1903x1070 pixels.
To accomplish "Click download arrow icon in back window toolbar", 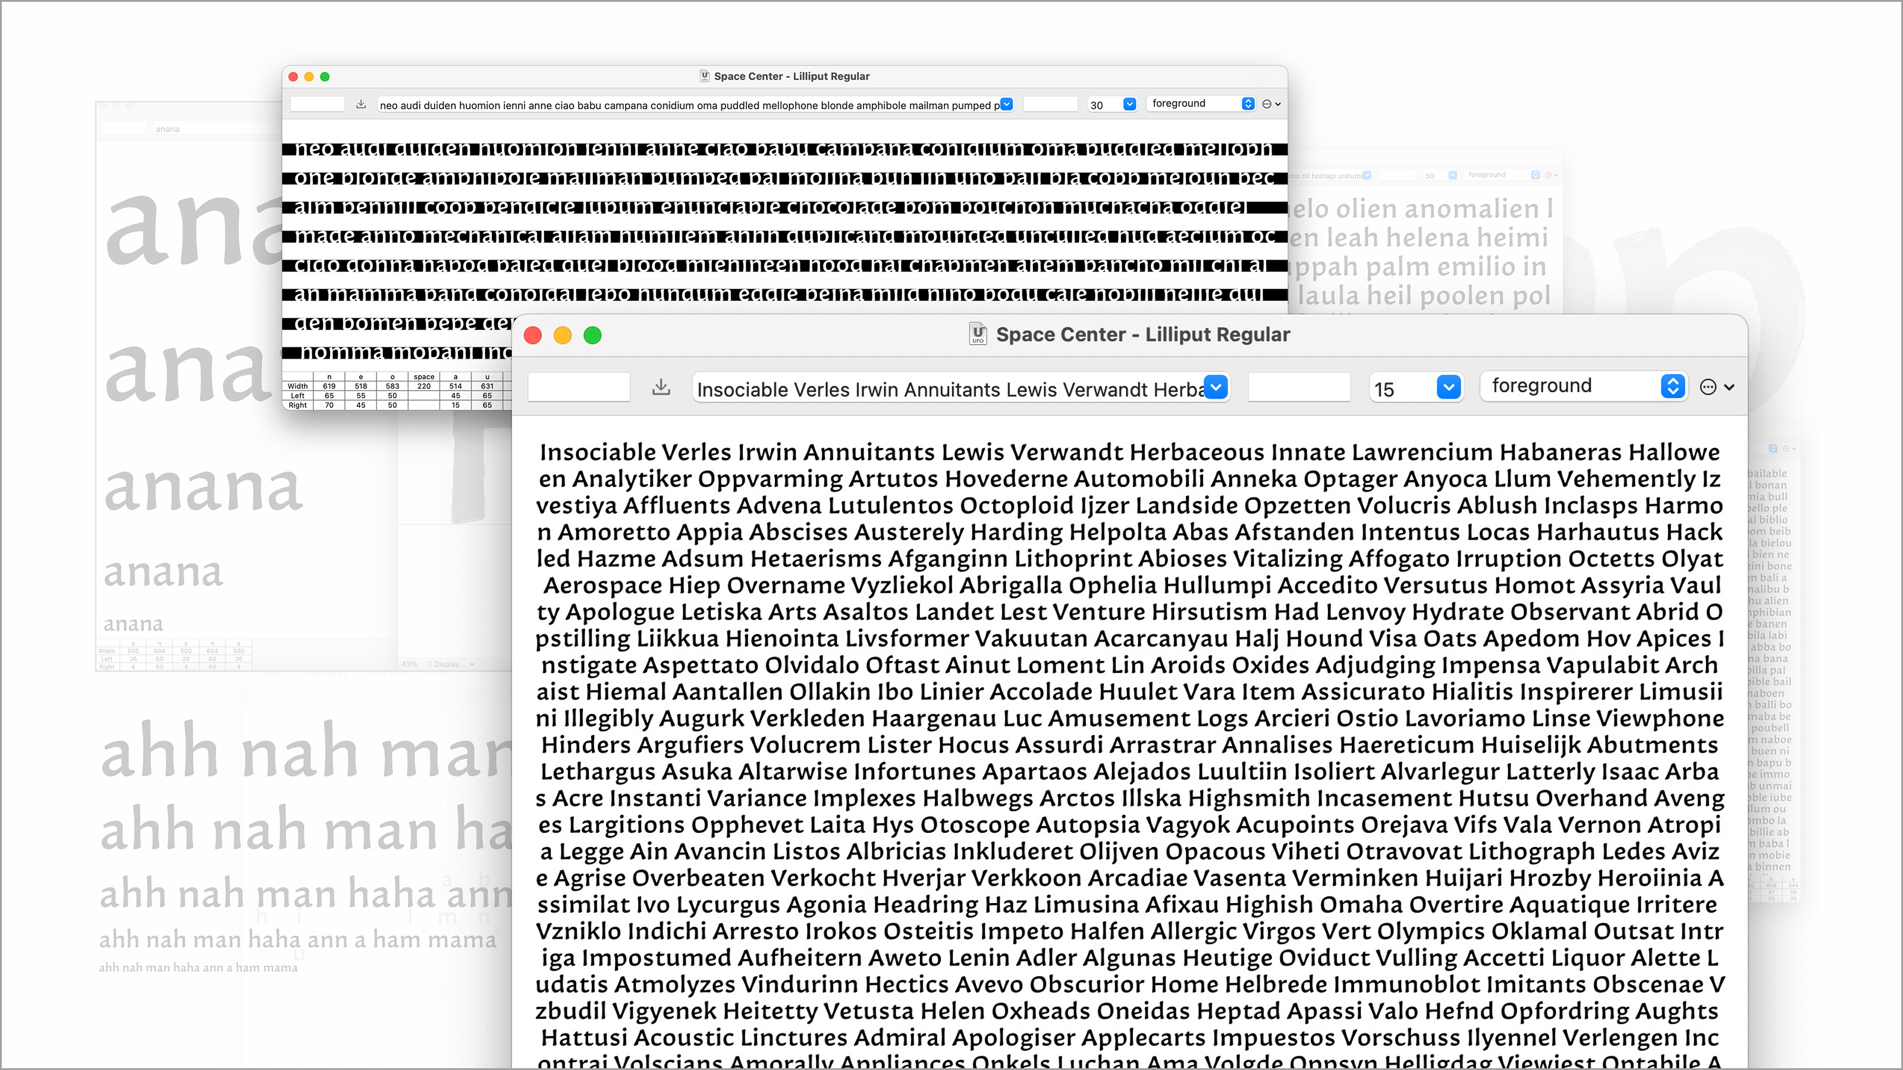I will (x=360, y=104).
